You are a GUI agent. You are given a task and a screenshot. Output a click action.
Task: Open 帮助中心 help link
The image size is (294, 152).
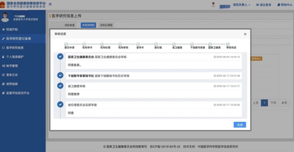pos(285,5)
